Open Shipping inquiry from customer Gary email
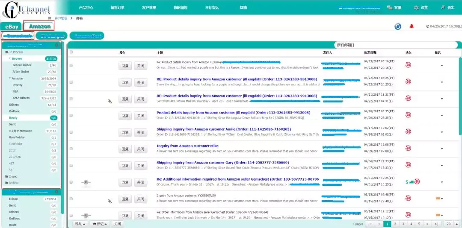Screen dimensions: 462x228 [222, 162]
